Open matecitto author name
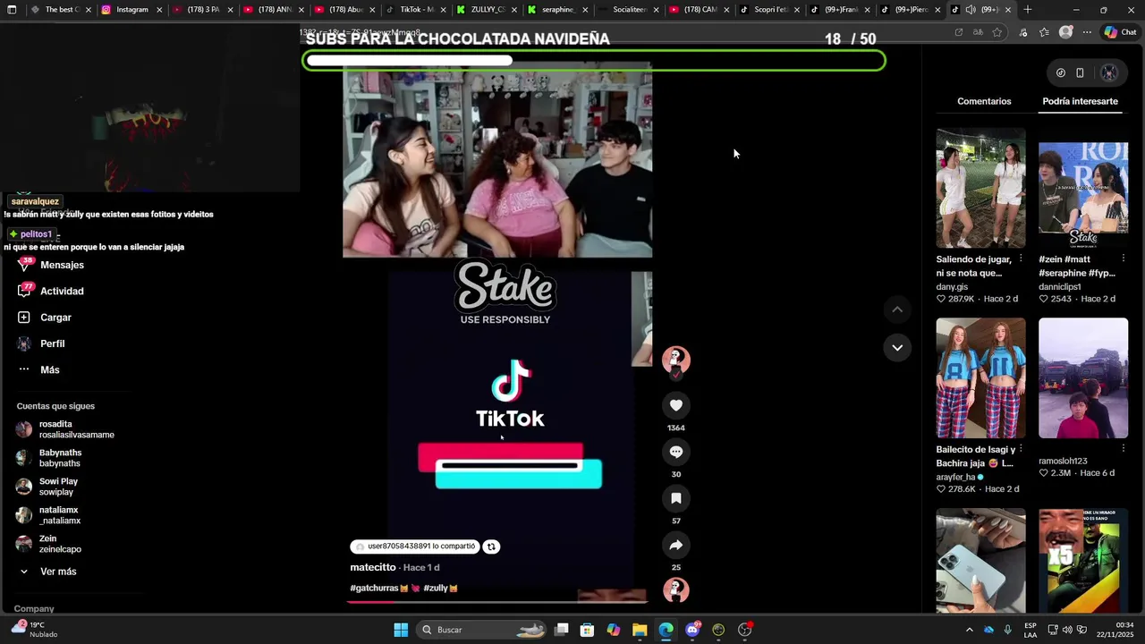This screenshot has height=644, width=1145. (373, 567)
